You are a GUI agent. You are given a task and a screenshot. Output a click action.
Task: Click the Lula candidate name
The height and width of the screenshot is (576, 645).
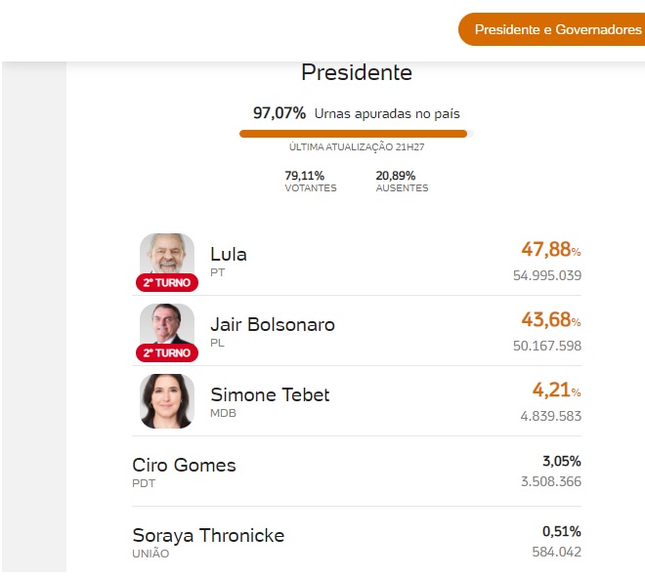pyautogui.click(x=229, y=254)
